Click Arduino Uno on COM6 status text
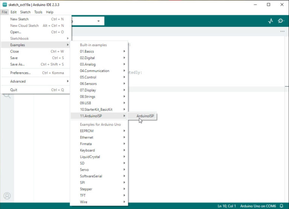This screenshot has width=289, height=209. 258,206
